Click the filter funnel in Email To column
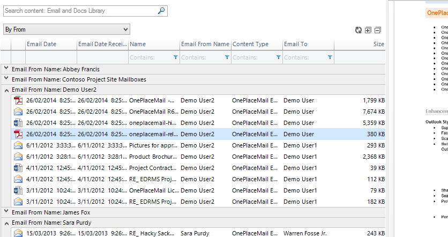 [x=330, y=57]
